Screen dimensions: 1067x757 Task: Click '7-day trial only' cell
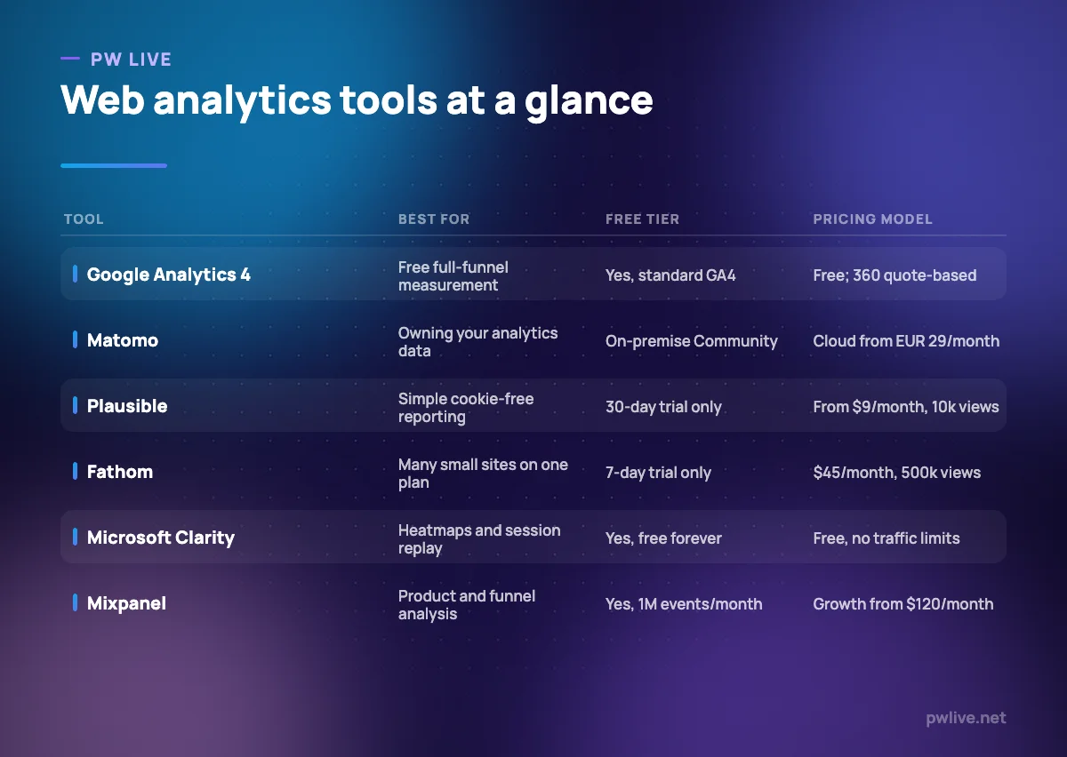(x=658, y=473)
